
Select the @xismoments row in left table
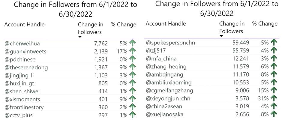[70, 99]
